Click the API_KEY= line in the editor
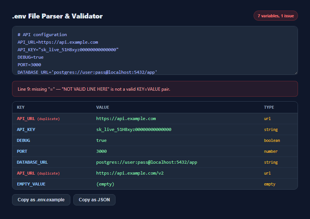Screen dimensions: 310x219 click(x=68, y=50)
